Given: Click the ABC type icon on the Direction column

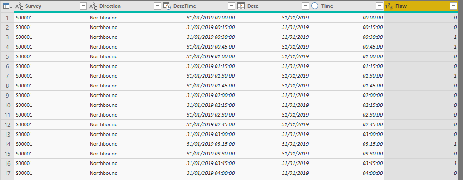Looking at the screenshot, I should point(93,6).
